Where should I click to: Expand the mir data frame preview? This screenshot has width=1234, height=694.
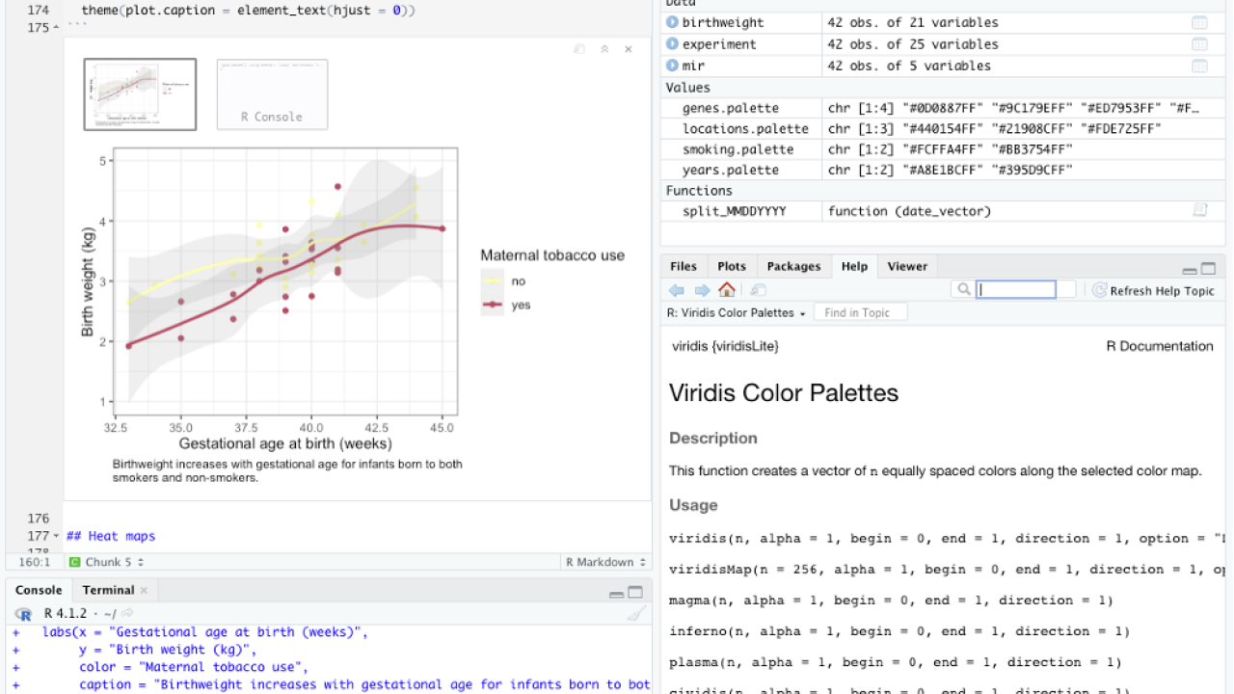pos(673,66)
